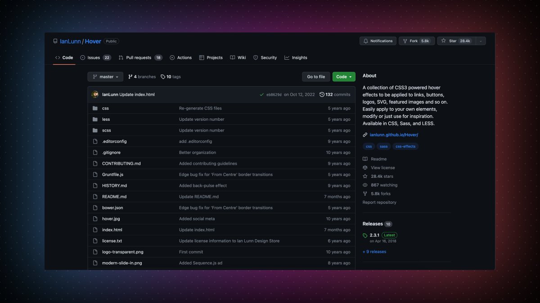Open license.txt file

click(112, 241)
